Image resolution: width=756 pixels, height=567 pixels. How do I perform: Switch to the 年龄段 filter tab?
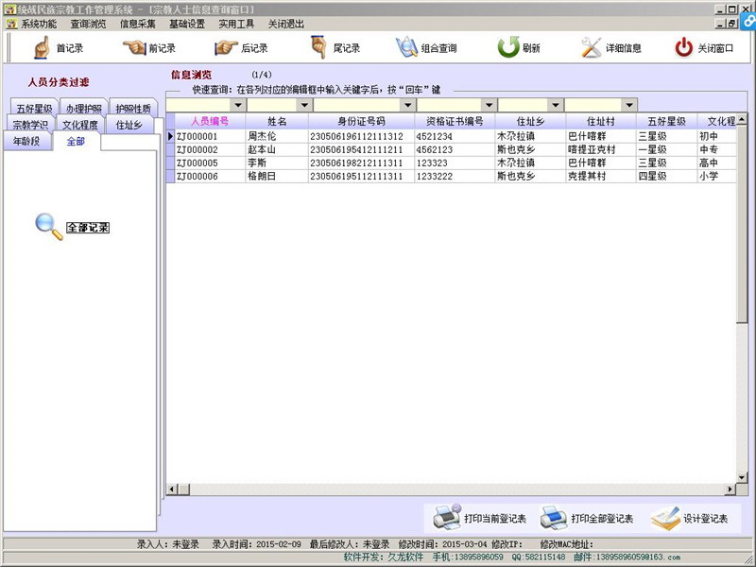point(26,141)
